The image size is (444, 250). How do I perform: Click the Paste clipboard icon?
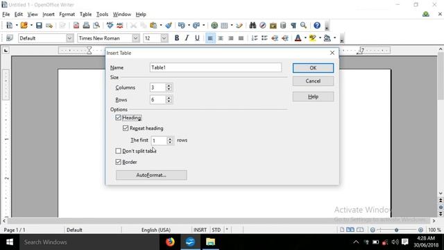(x=153, y=26)
